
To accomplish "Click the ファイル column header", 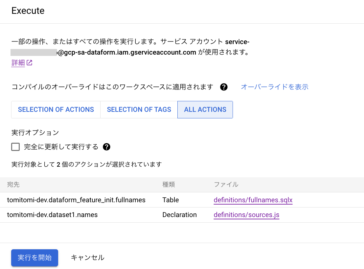I will click(226, 185).
